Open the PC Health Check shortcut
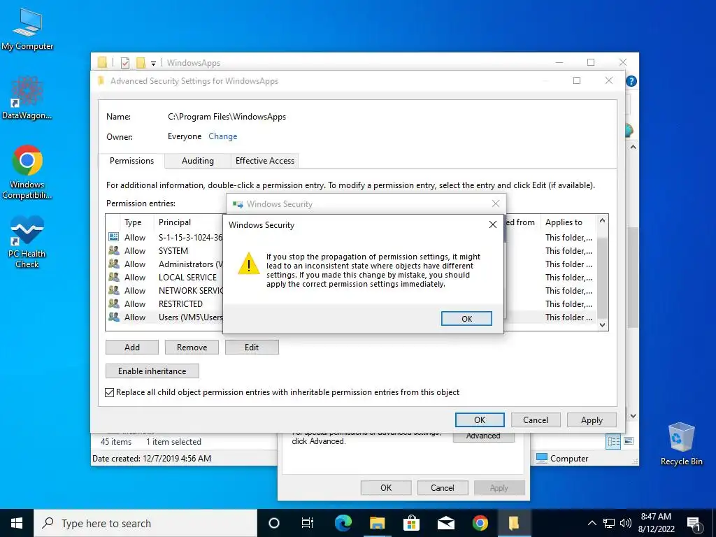 (27, 242)
